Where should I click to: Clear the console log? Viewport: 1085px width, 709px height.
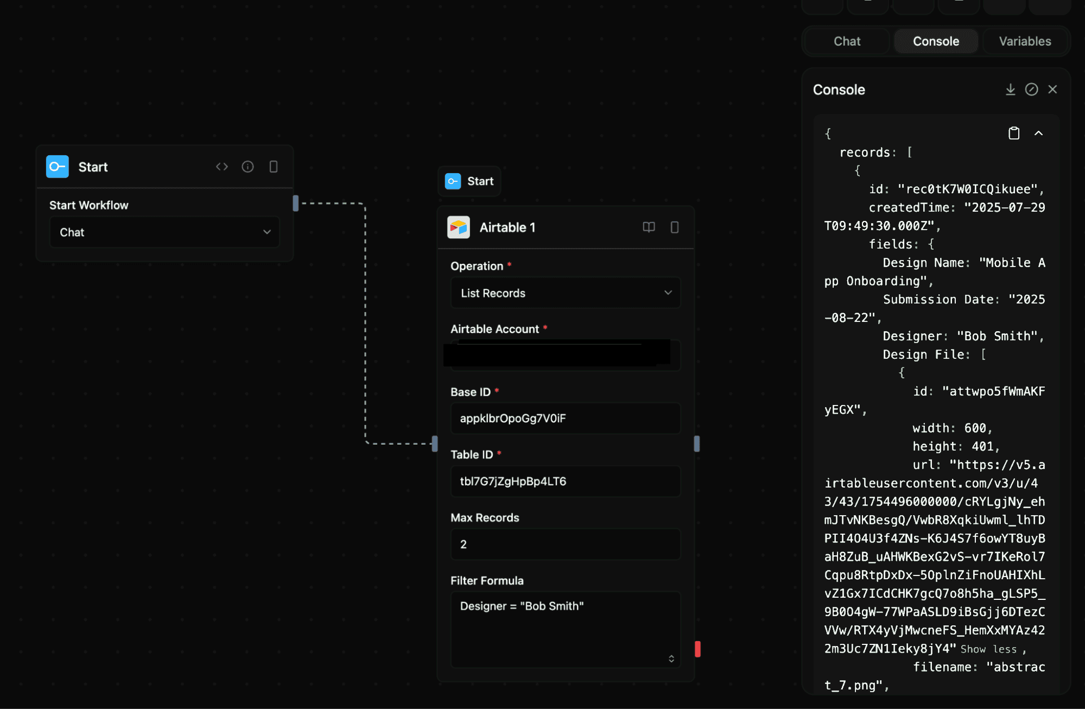(x=1031, y=90)
